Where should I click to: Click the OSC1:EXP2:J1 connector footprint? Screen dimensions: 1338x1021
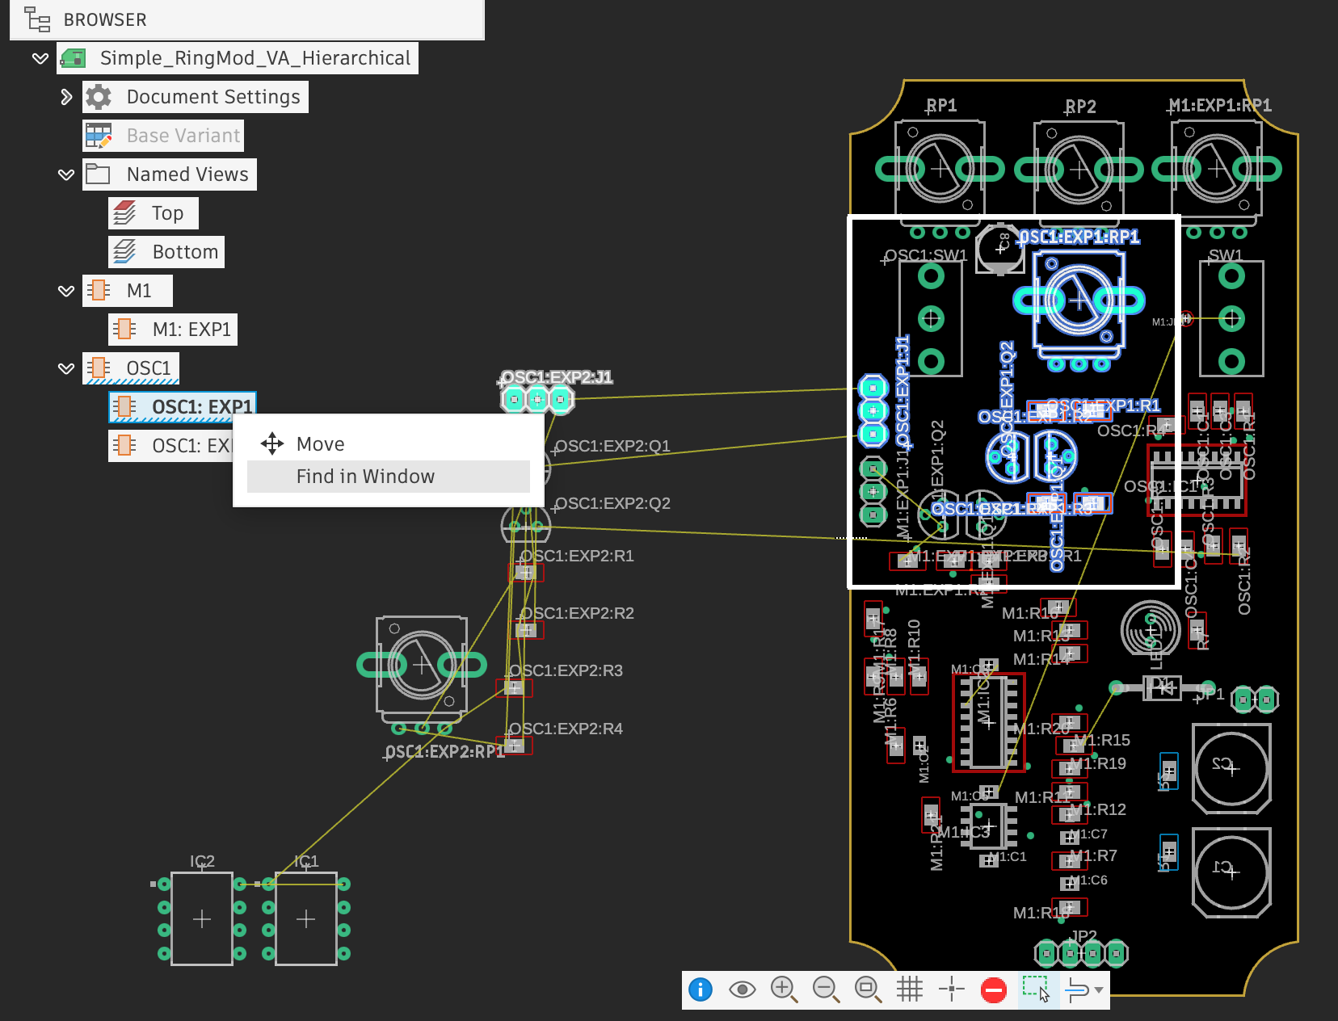click(x=537, y=399)
